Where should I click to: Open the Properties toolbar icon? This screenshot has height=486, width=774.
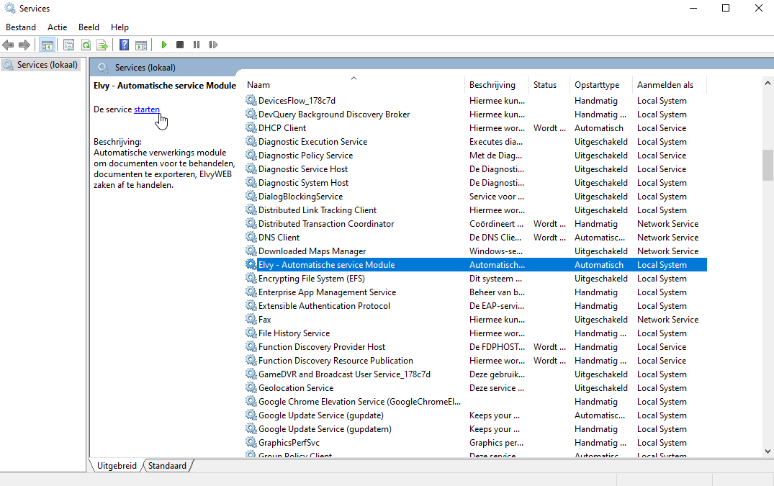tap(68, 45)
